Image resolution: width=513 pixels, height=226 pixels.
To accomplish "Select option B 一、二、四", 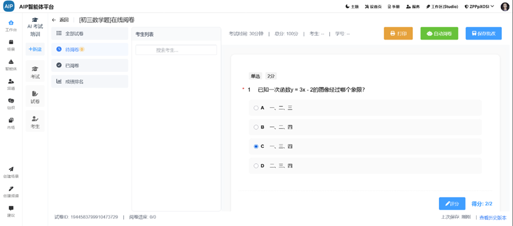I will (x=365, y=127).
